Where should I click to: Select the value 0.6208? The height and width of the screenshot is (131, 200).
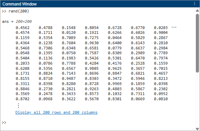[22, 68]
